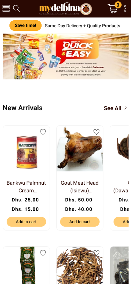Toggle wishlist heart on Bankwu Palmnut Cream

click(43, 132)
